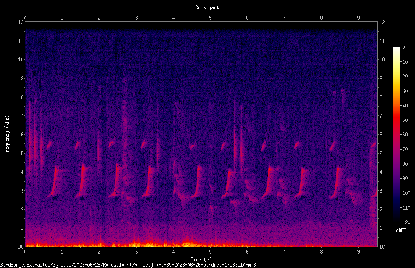The width and height of the screenshot is (415, 268).
Task: Click the "3" second tick on the bottom time axis
Action: 136,252
